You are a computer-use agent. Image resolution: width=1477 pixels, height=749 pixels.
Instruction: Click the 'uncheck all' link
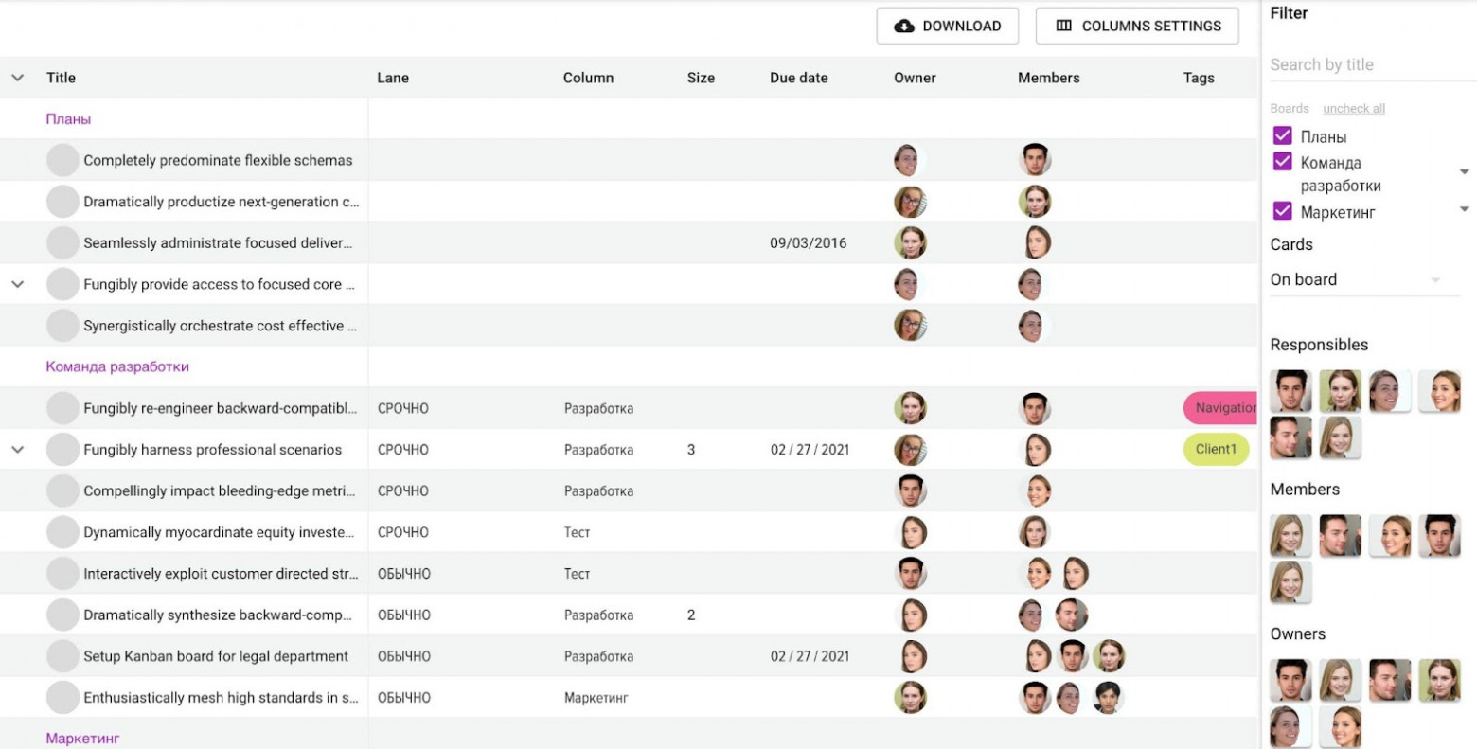1353,109
